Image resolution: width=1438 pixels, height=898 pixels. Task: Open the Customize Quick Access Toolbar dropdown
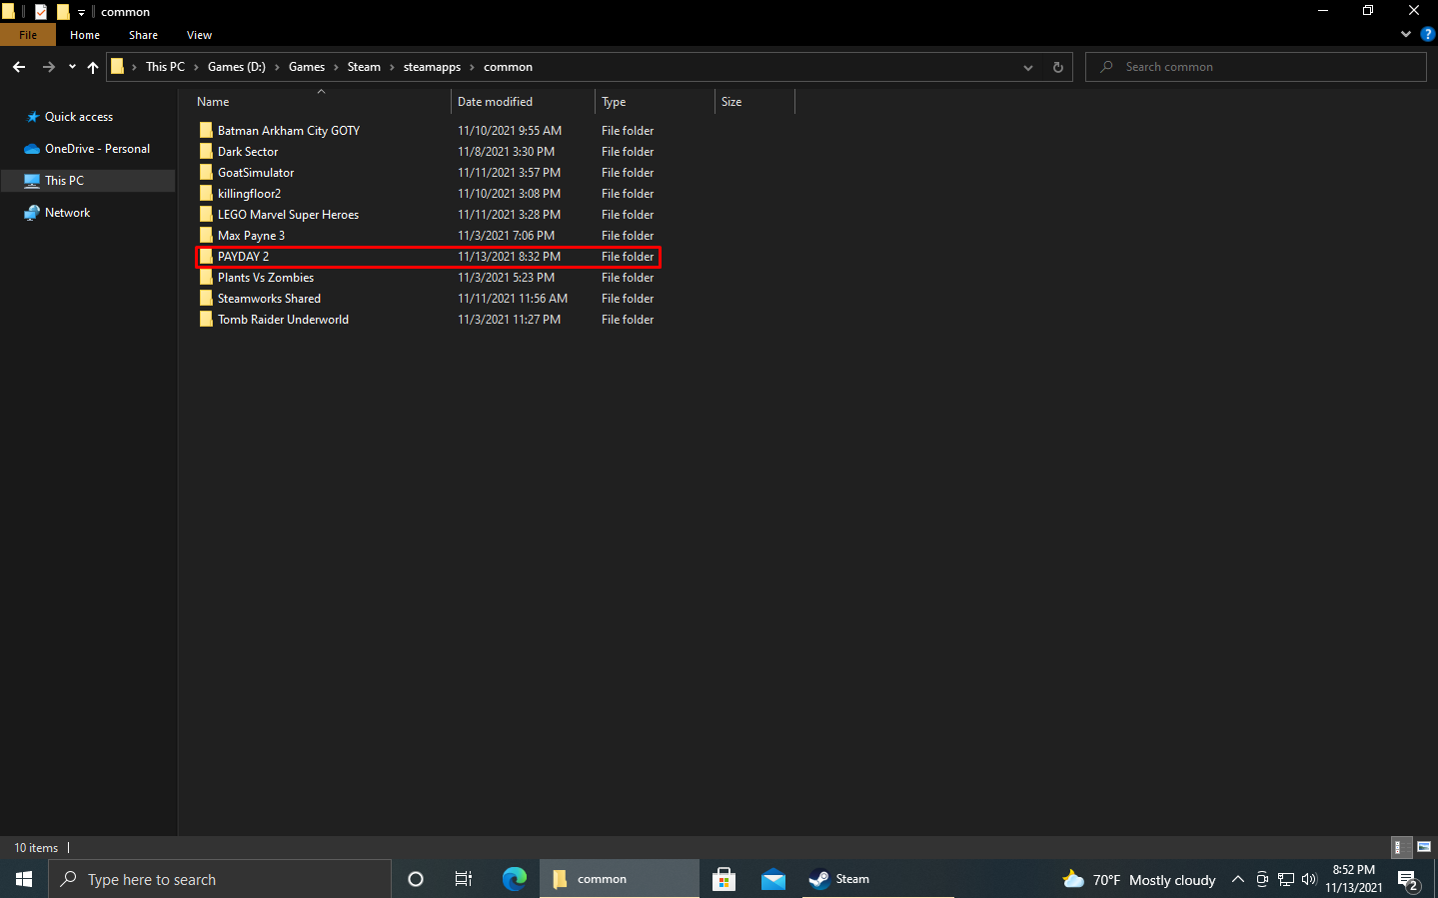(81, 12)
